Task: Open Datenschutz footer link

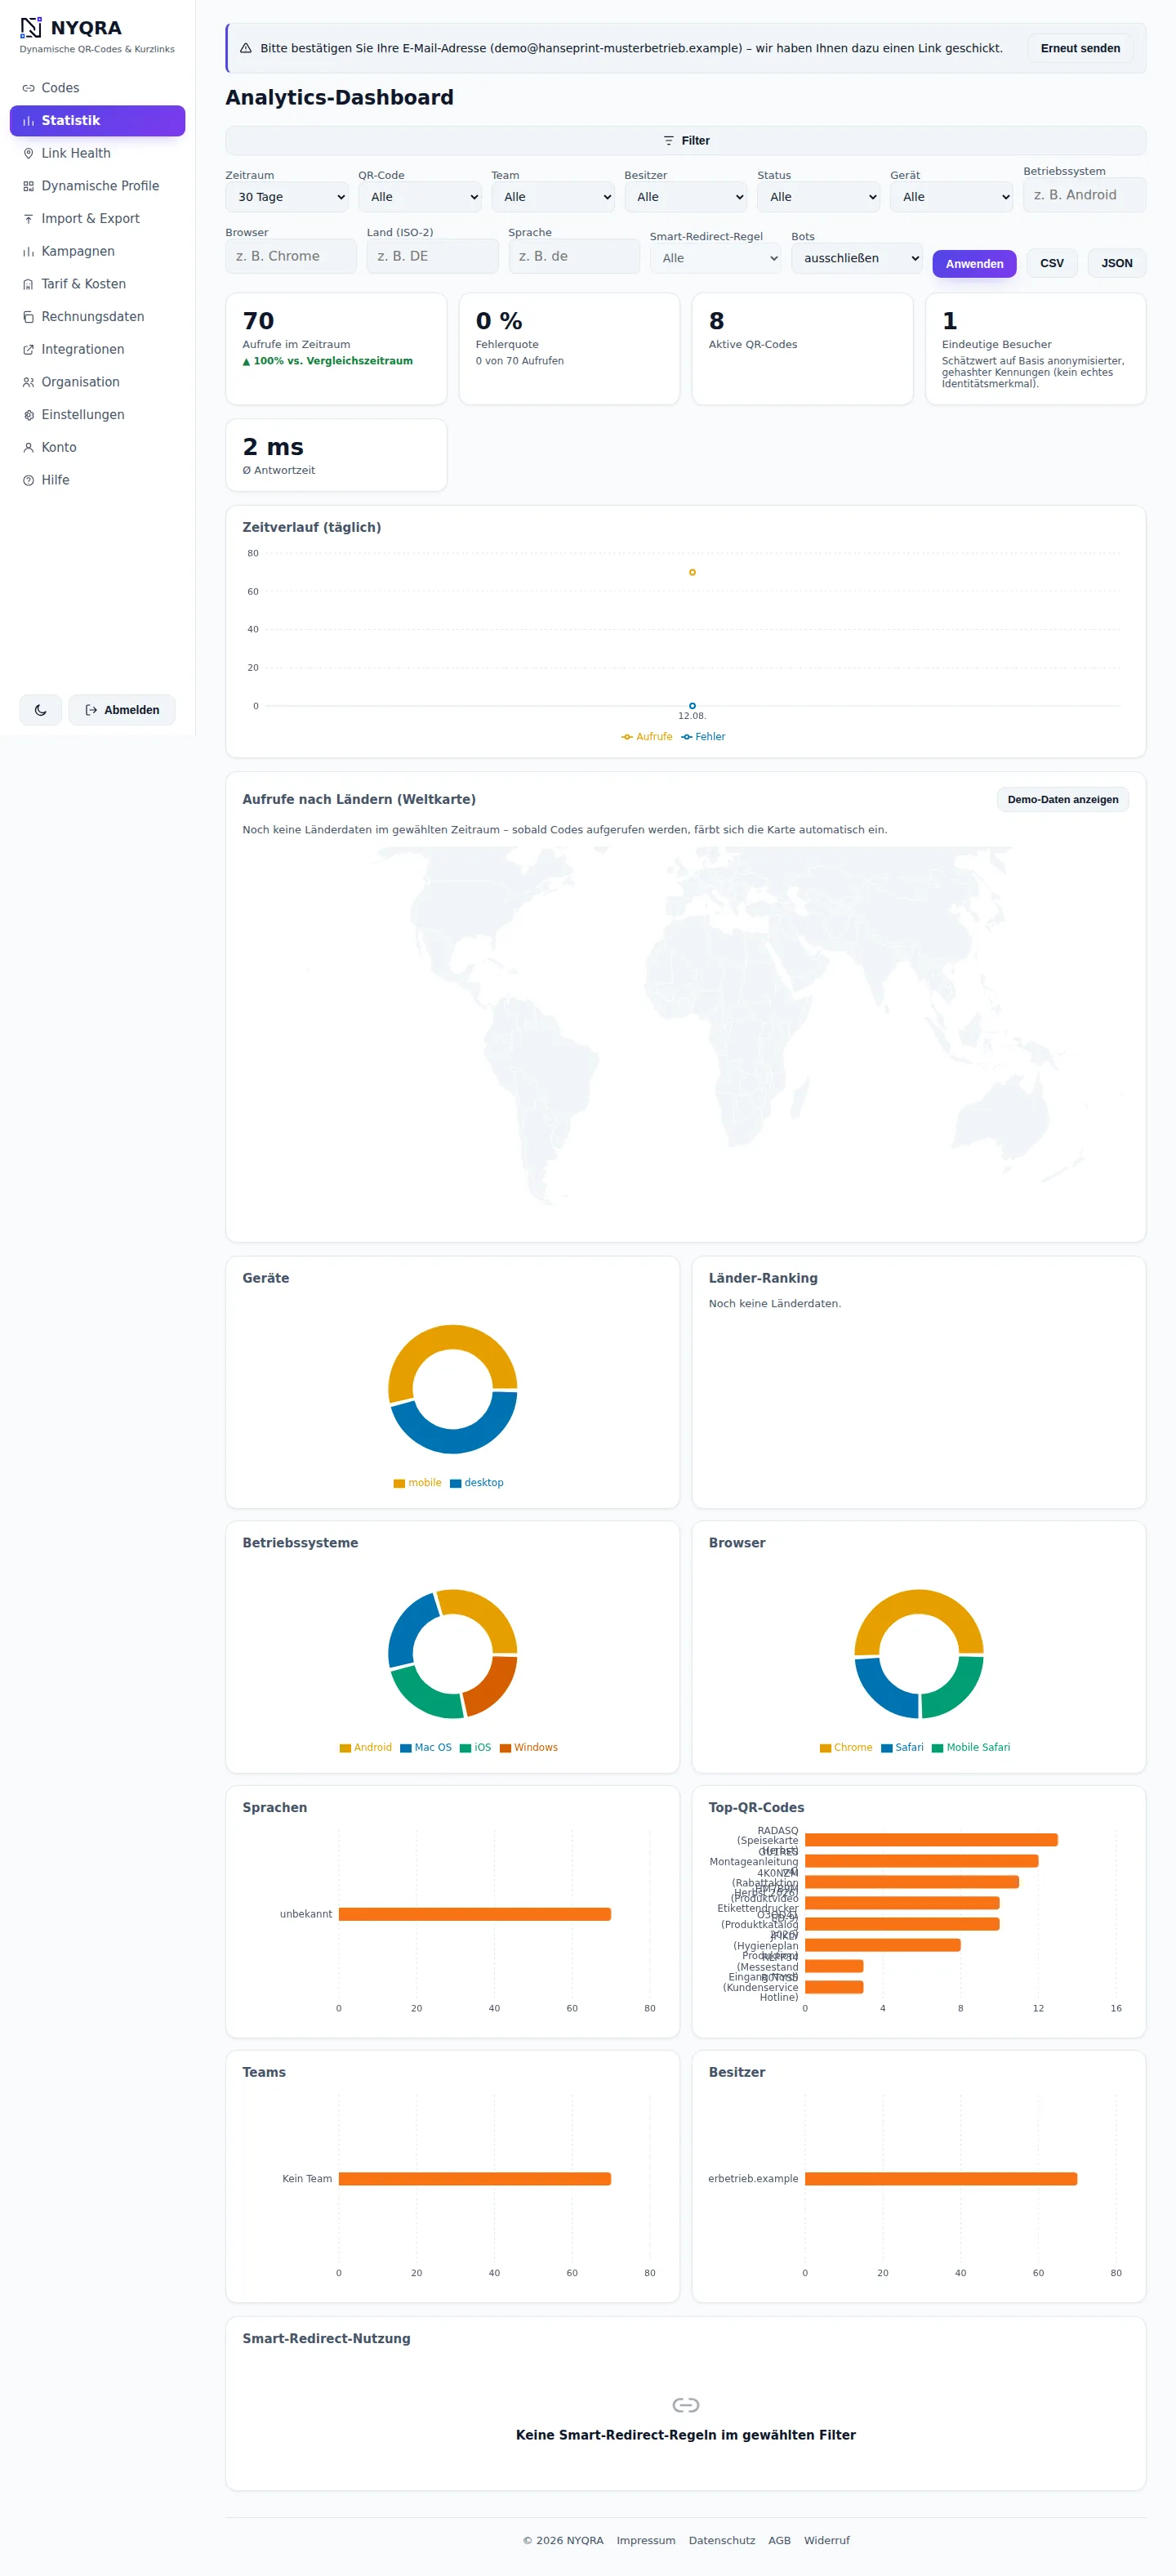Action: pos(722,2541)
